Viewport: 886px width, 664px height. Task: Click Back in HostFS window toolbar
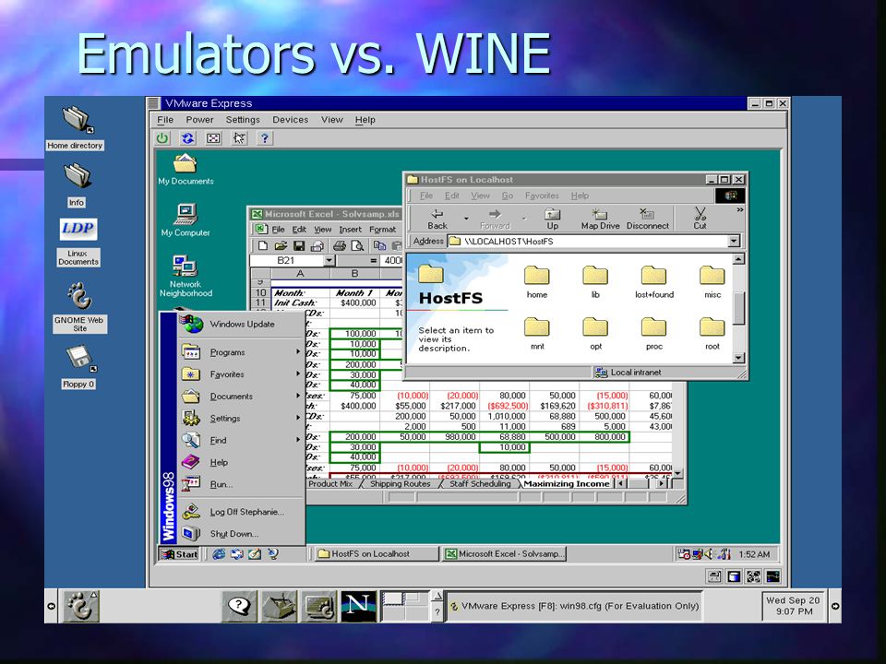click(x=437, y=219)
